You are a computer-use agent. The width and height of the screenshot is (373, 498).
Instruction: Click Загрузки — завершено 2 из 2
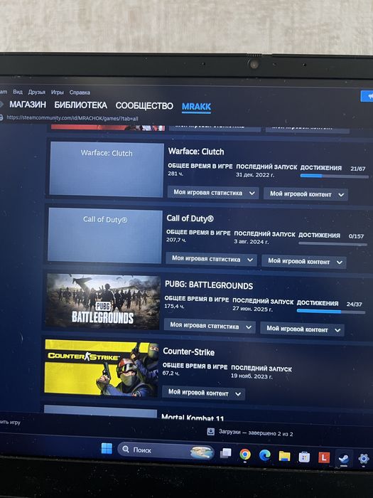[256, 433]
